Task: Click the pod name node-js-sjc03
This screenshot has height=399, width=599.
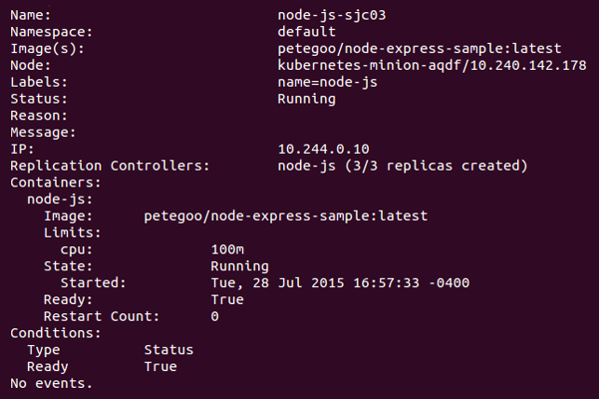Action: (x=332, y=16)
